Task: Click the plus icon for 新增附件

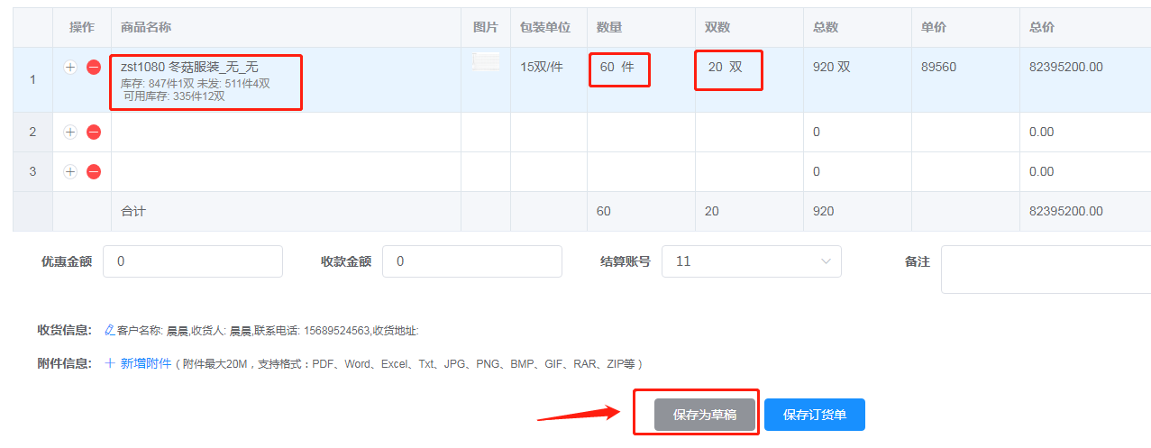Action: pos(110,363)
